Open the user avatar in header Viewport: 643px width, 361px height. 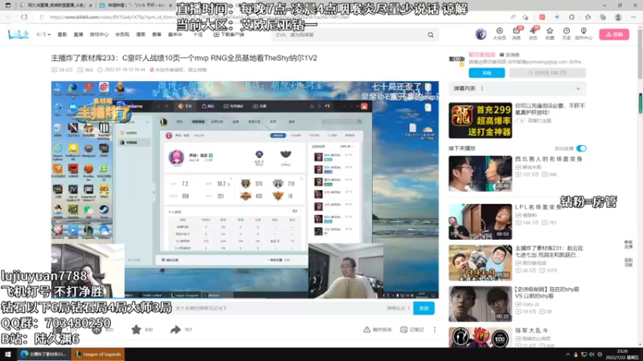(481, 34)
